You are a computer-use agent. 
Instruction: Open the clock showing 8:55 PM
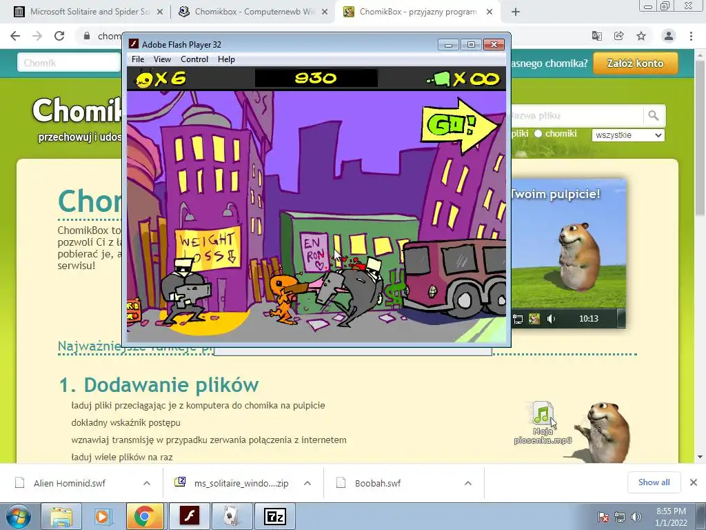(x=671, y=517)
